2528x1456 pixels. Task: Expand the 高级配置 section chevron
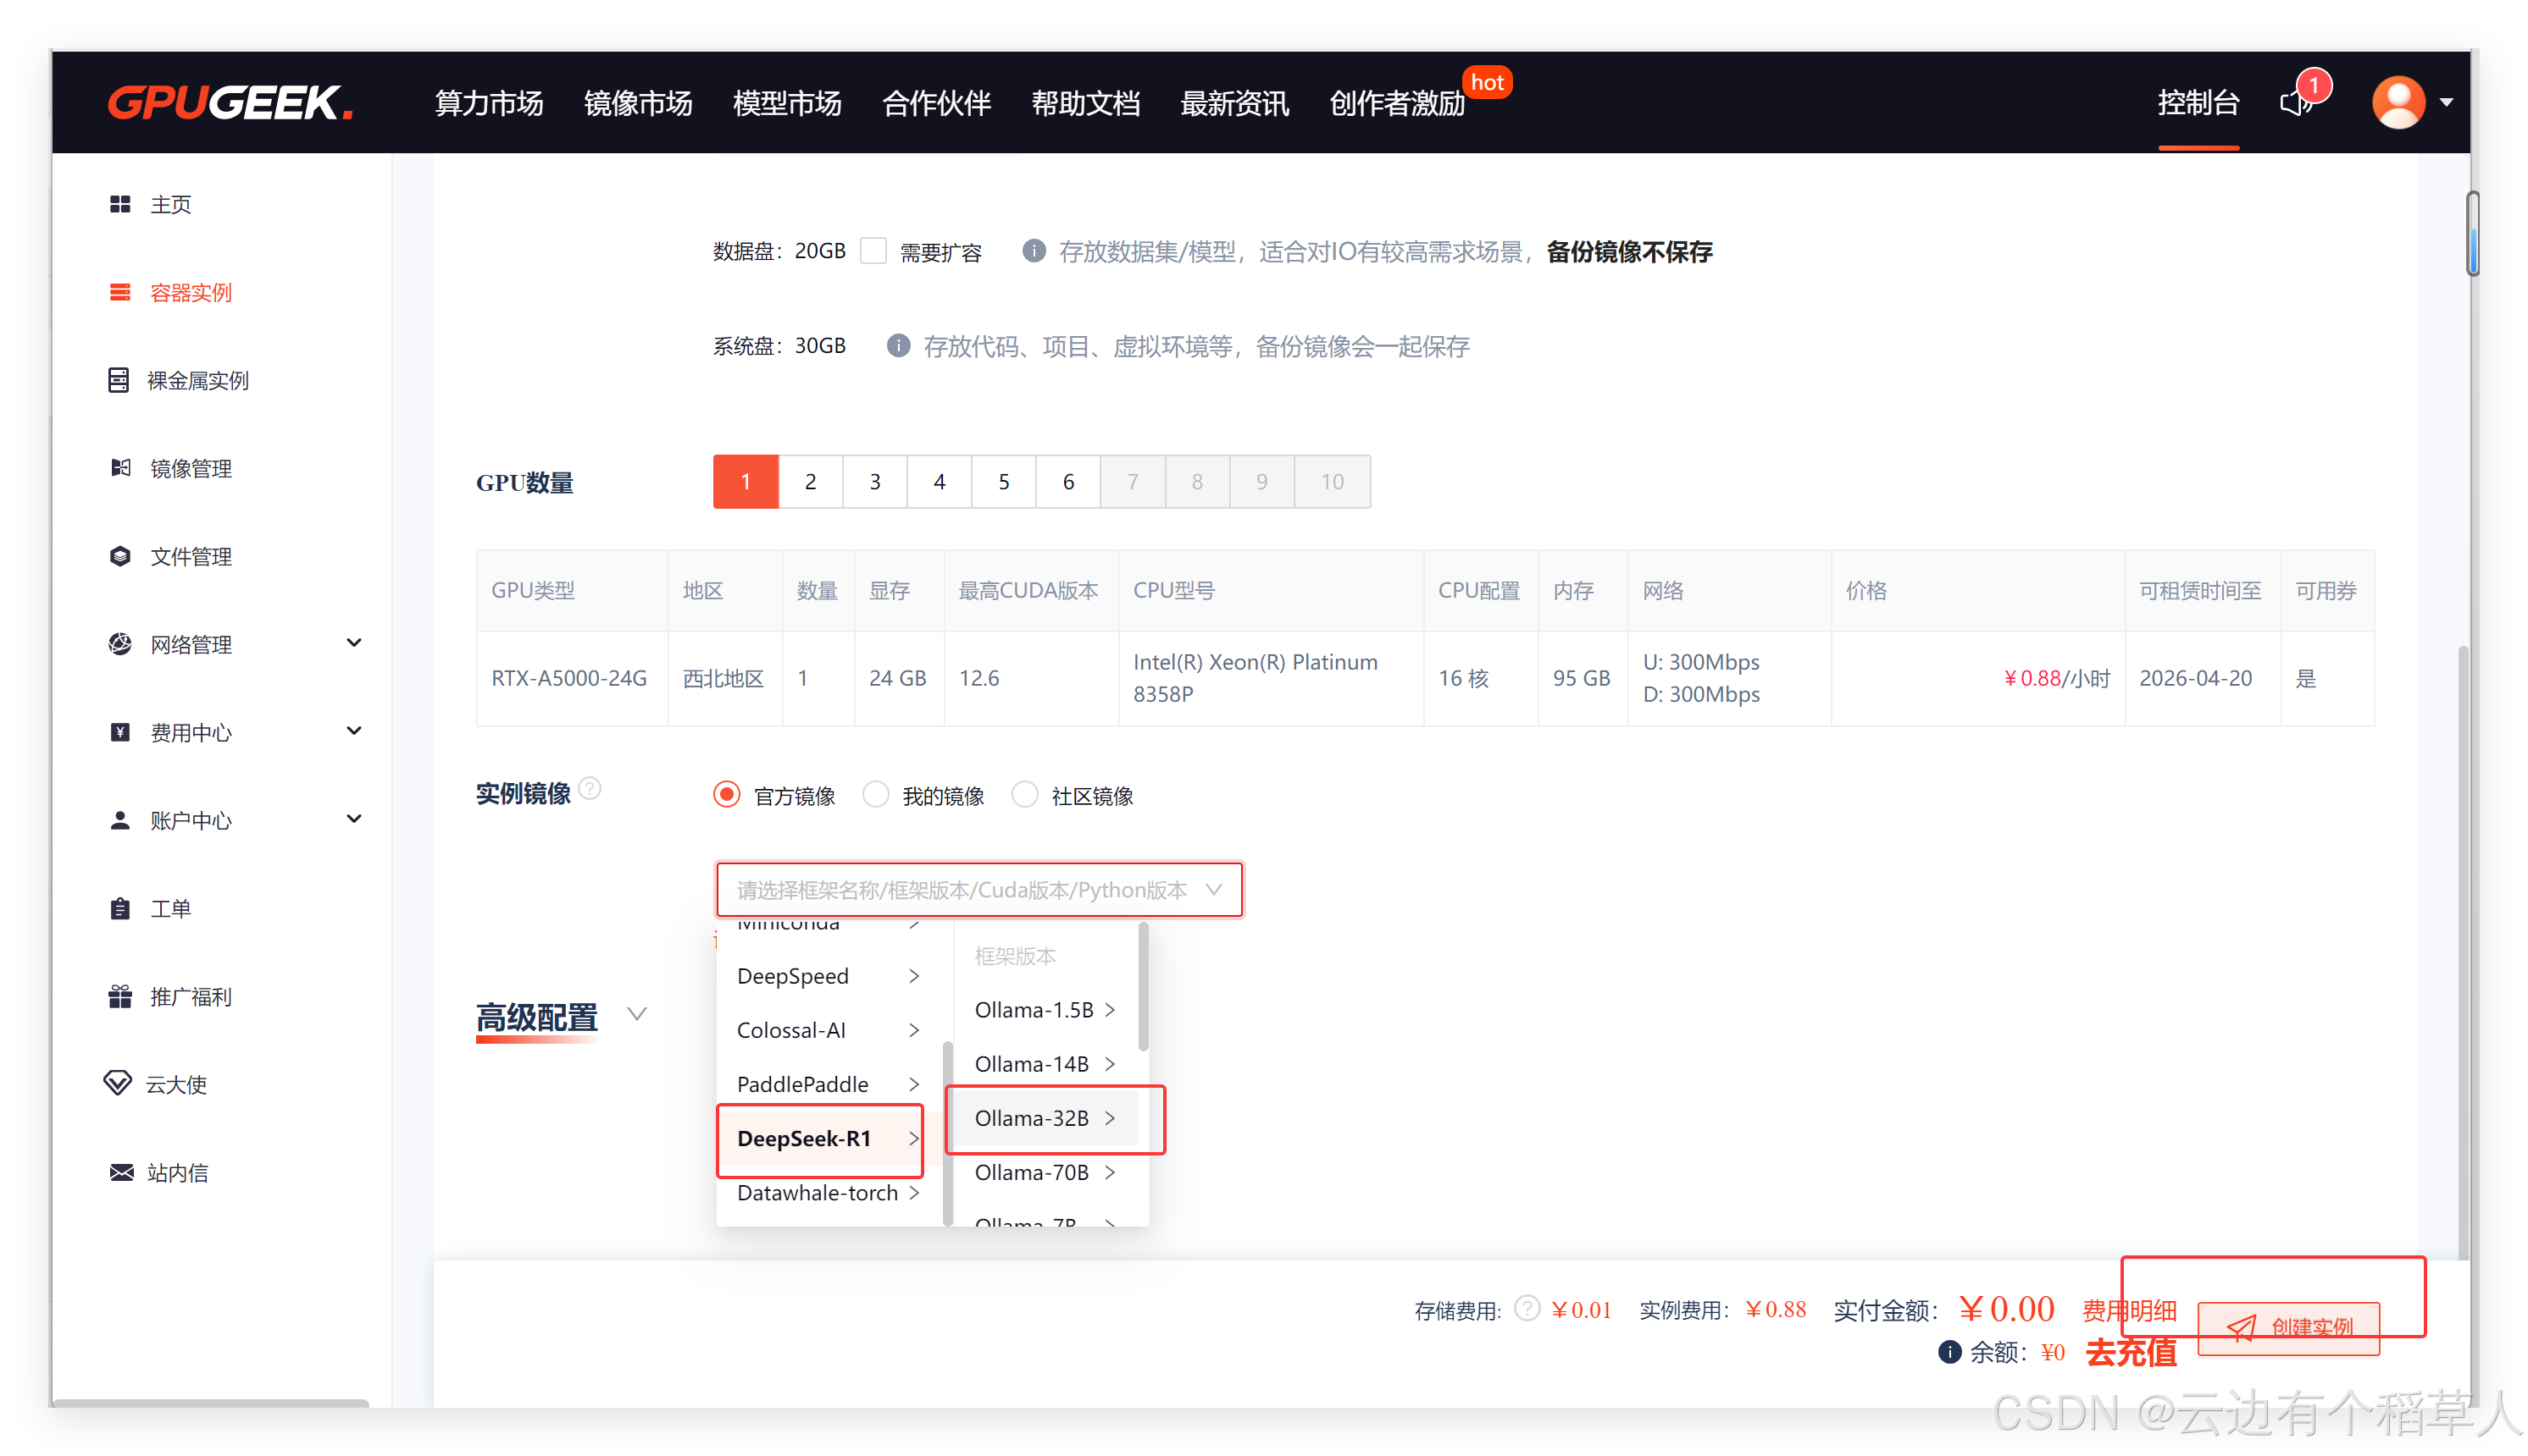(636, 1015)
